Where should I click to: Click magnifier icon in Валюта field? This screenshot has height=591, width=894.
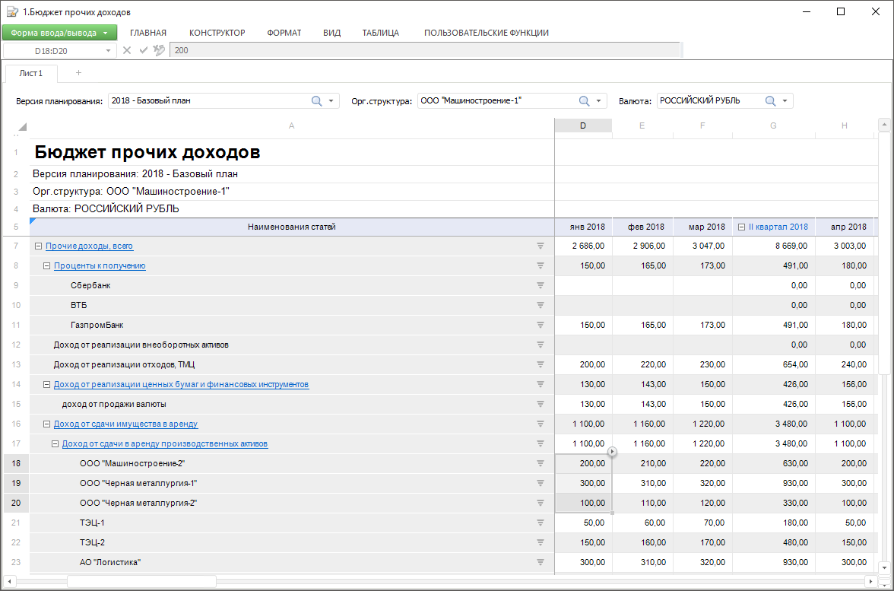coord(770,100)
